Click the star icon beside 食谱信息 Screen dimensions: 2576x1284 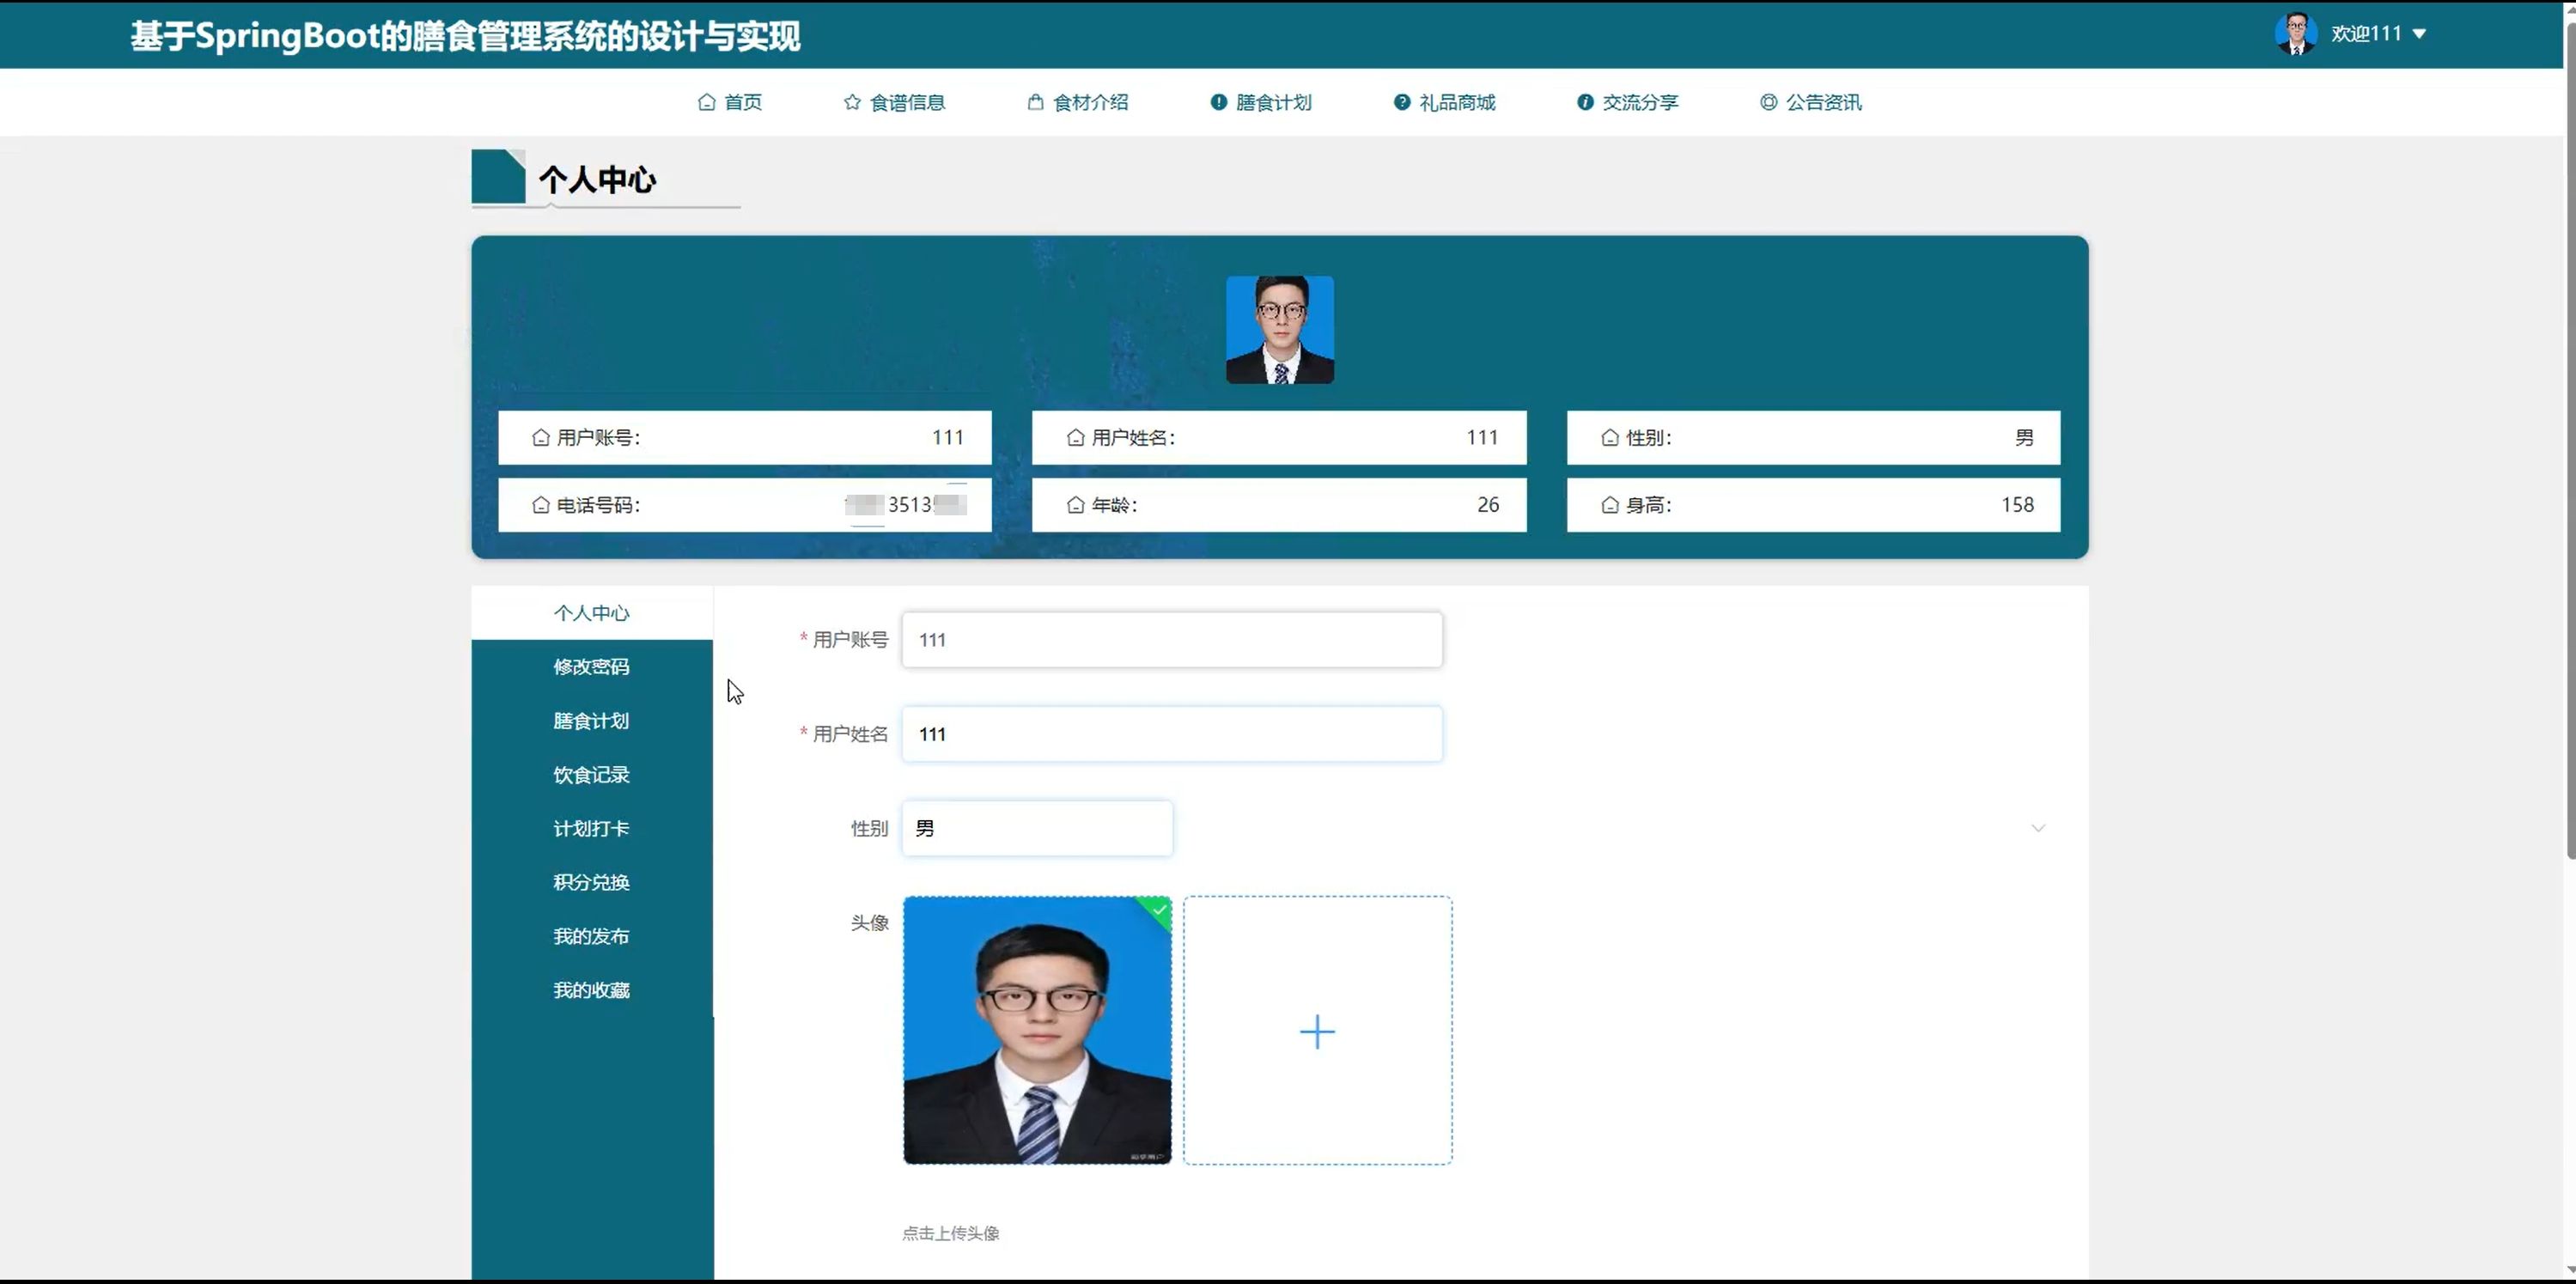[852, 102]
